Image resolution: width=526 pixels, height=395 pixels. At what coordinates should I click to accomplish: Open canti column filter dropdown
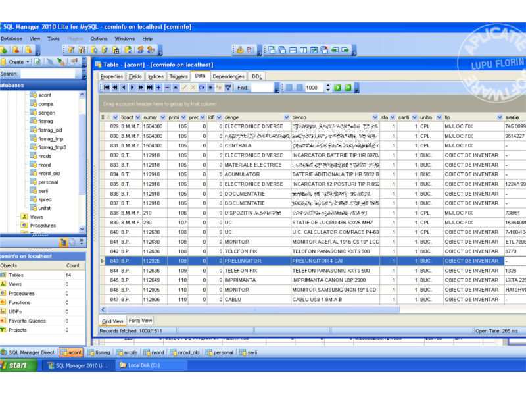click(414, 117)
